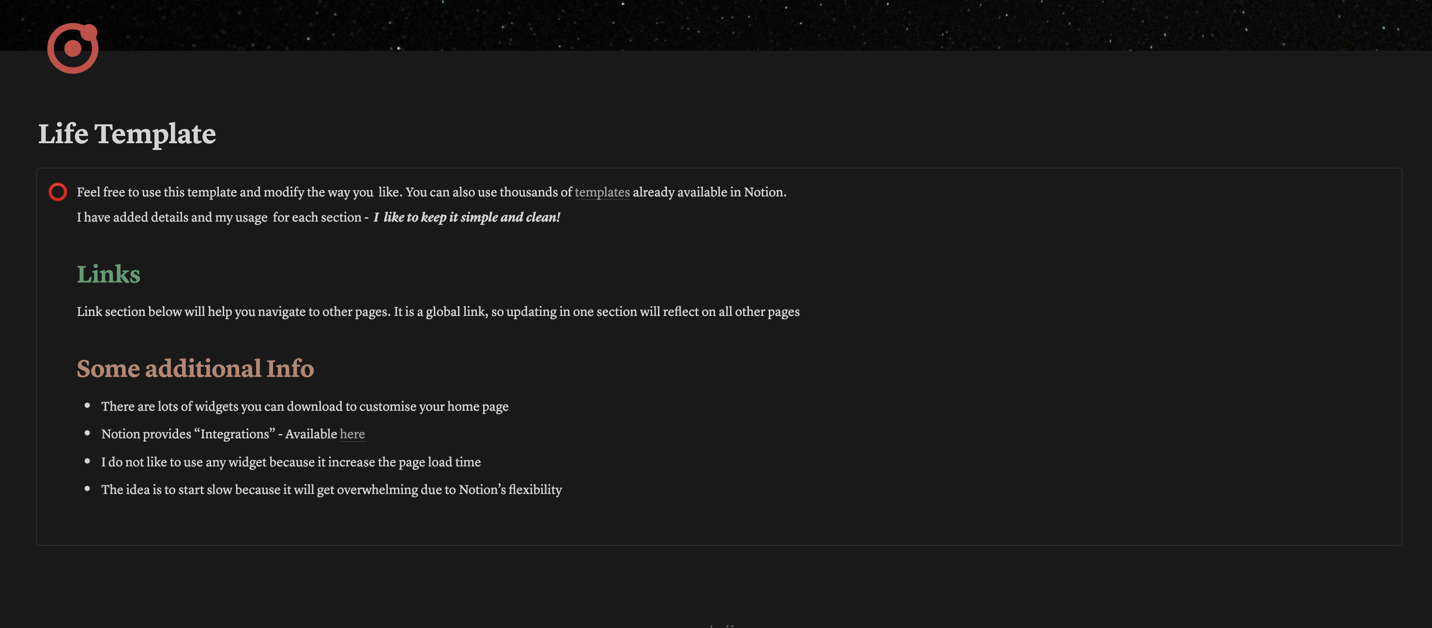Image resolution: width=1432 pixels, height=628 pixels.
Task: Open the templates link in the callout
Action: coord(602,192)
